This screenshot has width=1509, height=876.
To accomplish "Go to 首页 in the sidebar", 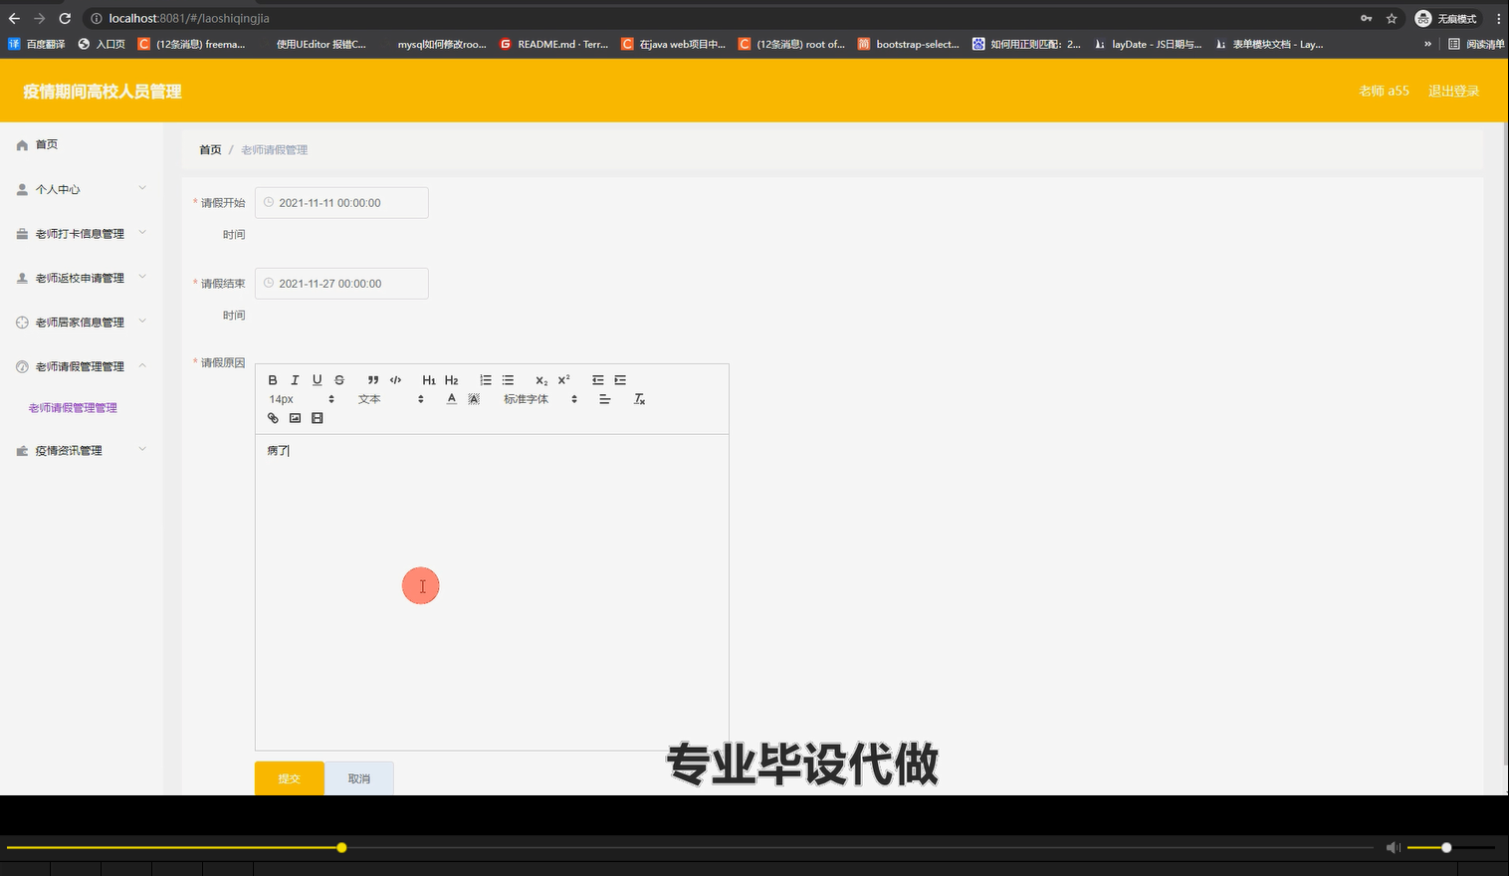I will (x=82, y=144).
